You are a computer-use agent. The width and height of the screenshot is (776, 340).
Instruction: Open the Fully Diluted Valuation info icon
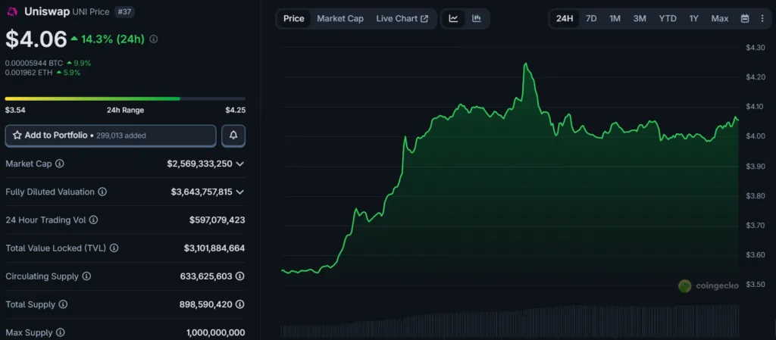coord(102,192)
